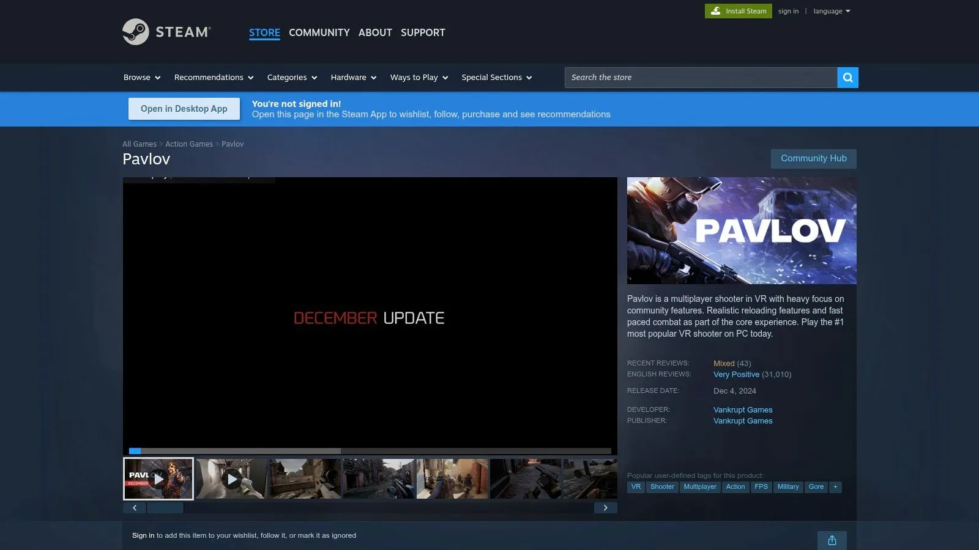Click the plus button to add tags
Image resolution: width=979 pixels, height=550 pixels.
(x=835, y=487)
